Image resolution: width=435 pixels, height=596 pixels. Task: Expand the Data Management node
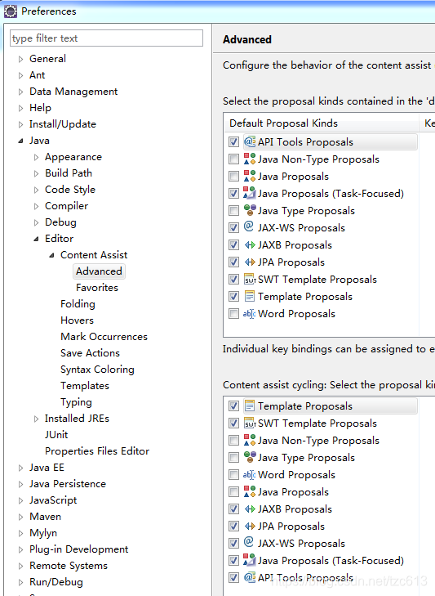pyautogui.click(x=21, y=92)
